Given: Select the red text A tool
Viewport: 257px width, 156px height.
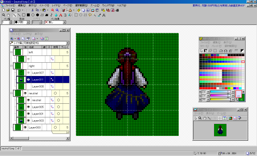Looking at the screenshot, I should coord(61,15).
